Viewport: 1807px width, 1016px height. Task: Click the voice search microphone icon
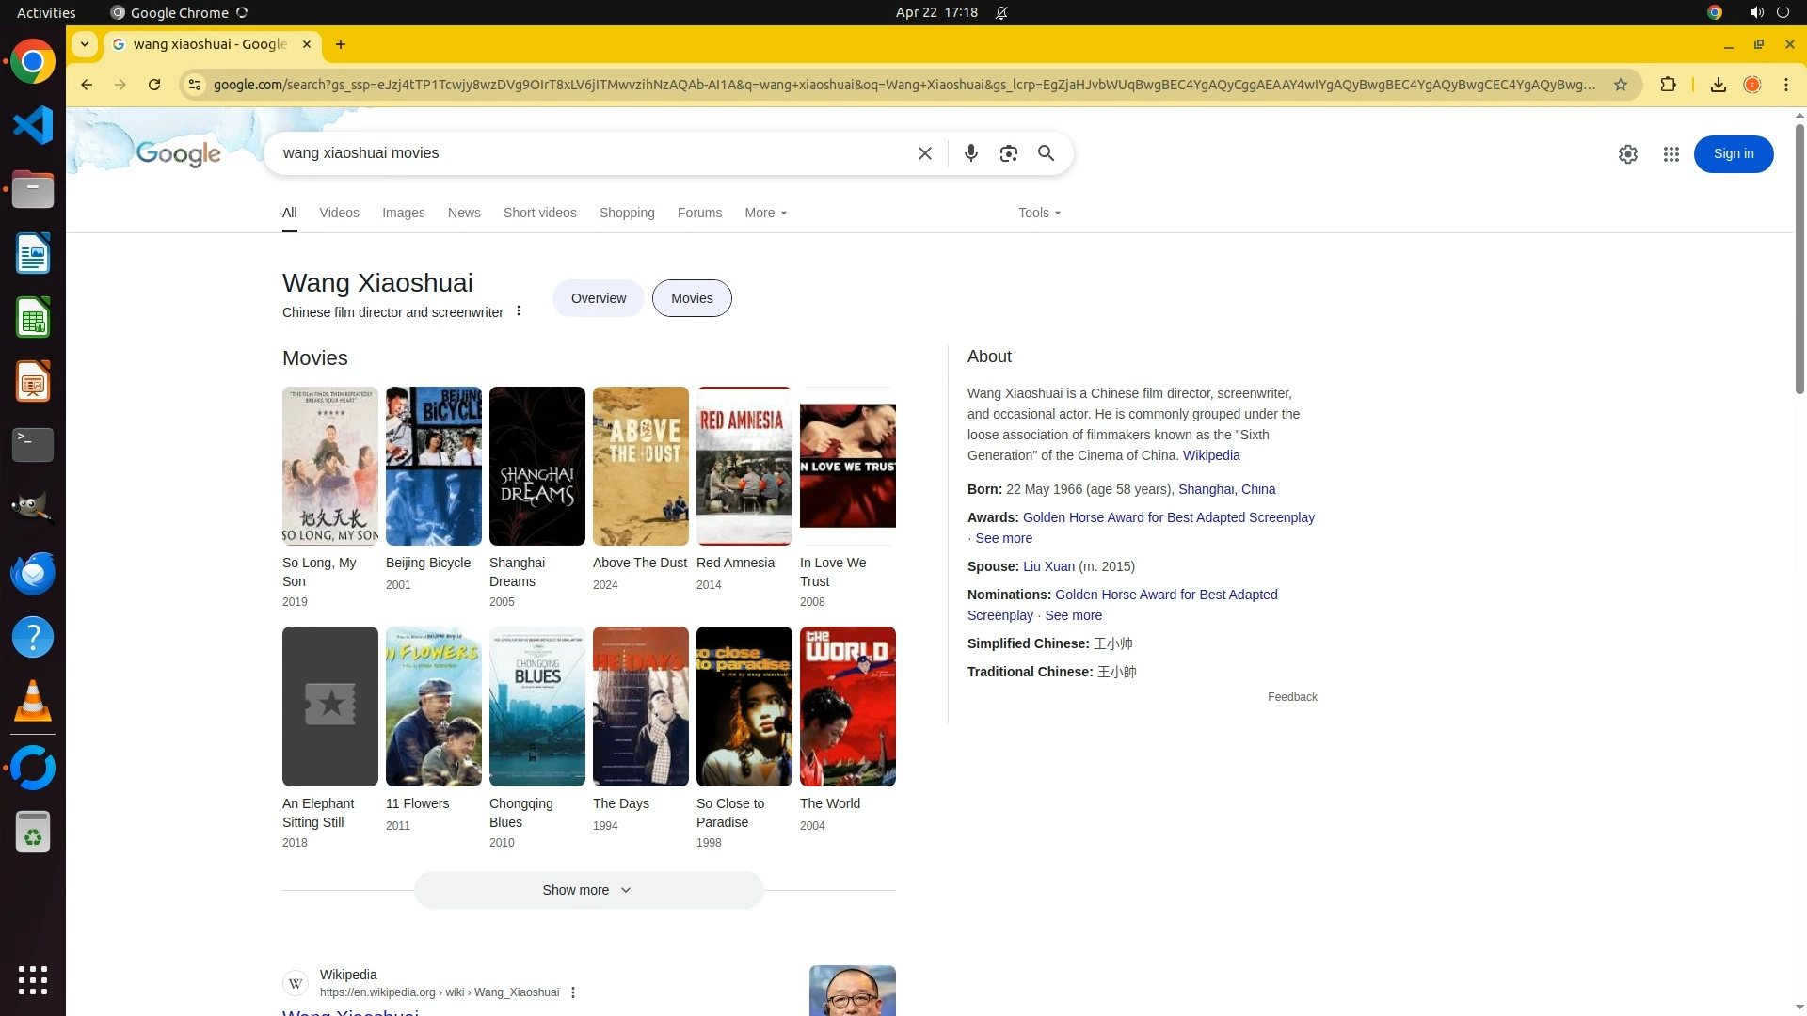click(970, 153)
